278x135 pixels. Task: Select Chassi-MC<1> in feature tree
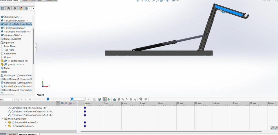pyautogui.click(x=13, y=17)
